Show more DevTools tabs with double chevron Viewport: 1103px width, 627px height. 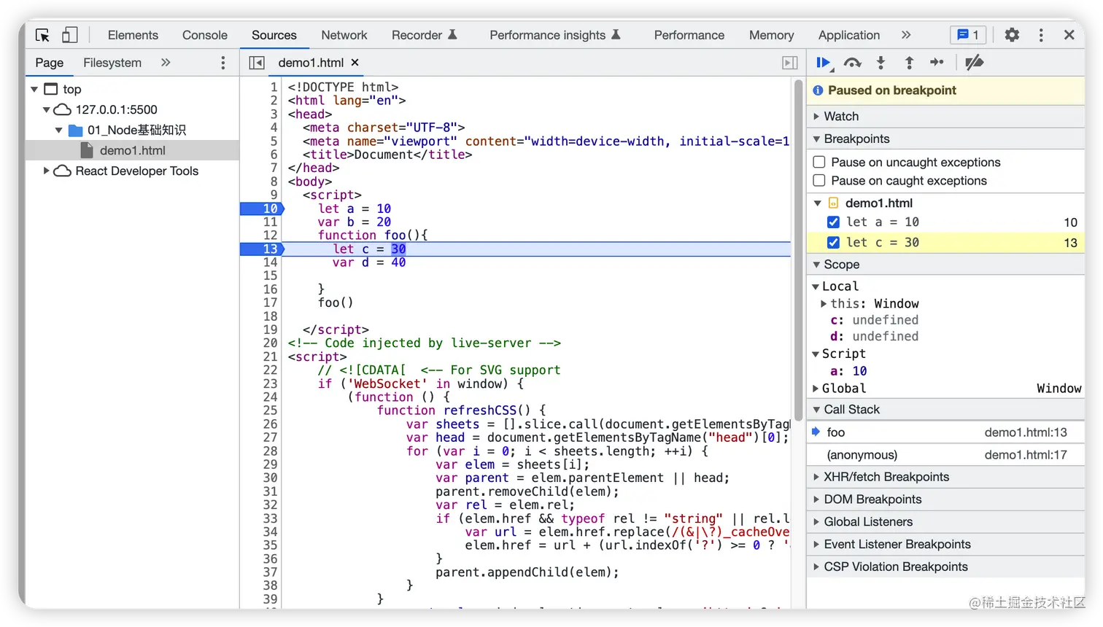[x=906, y=35]
